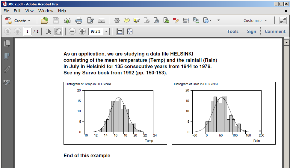Expand the web page icon's dropdown arrow

[x=211, y=20]
